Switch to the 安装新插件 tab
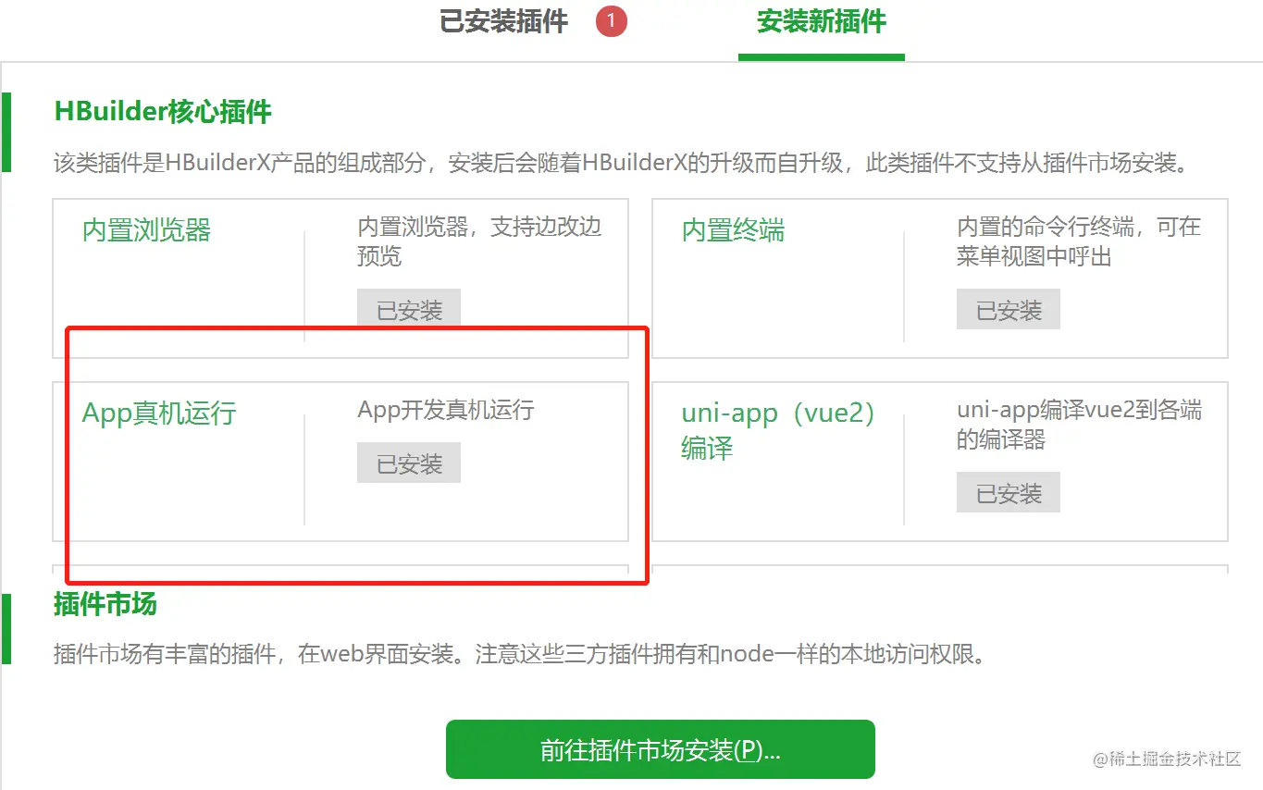This screenshot has height=790, width=1263. (821, 21)
